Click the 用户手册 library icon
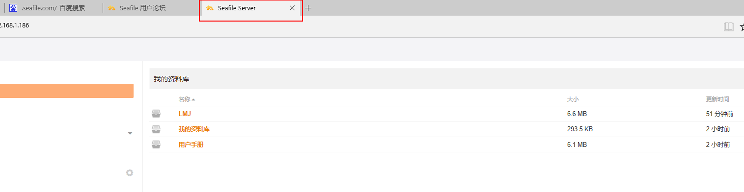744x192 pixels. pos(156,144)
